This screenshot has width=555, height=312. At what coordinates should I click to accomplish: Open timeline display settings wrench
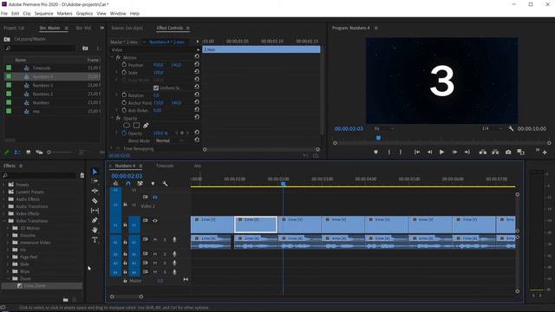pos(165,184)
